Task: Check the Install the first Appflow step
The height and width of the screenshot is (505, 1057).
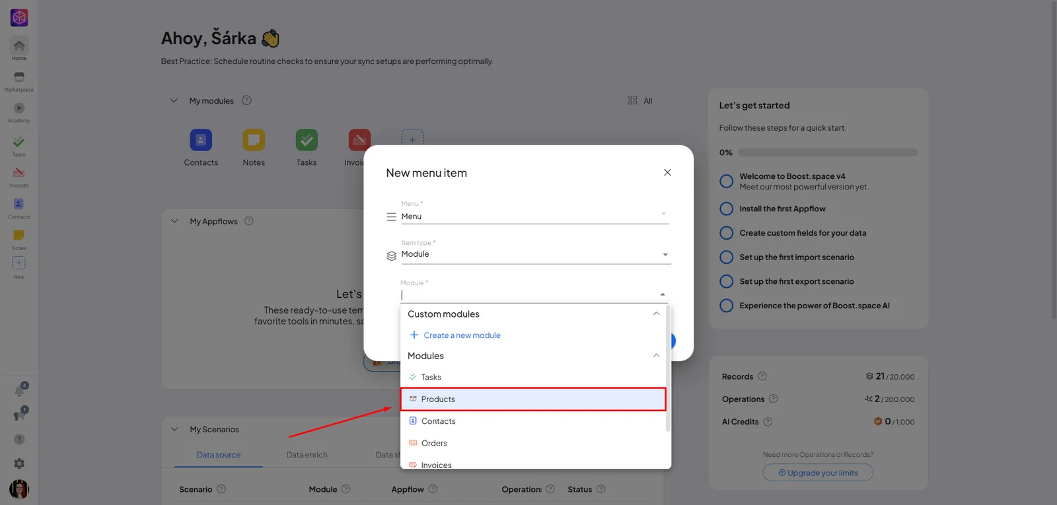Action: tap(727, 209)
